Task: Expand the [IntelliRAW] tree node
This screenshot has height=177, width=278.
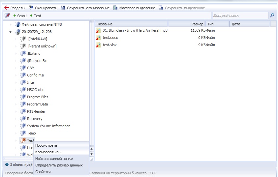Action: [16, 39]
